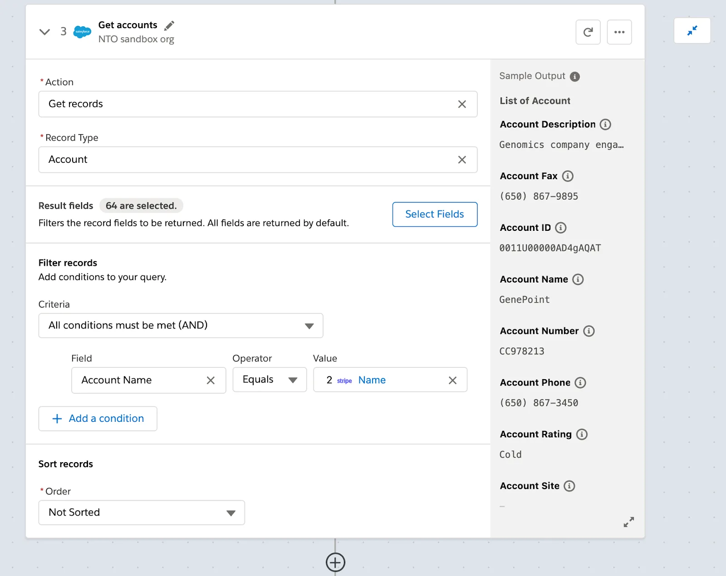Click the Name datapill in the Value field

(372, 380)
